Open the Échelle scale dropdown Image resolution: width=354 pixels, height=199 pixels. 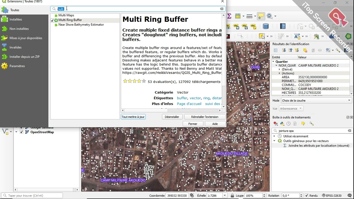coord(225,196)
